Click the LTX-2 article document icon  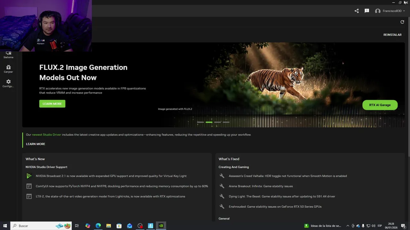click(x=29, y=196)
